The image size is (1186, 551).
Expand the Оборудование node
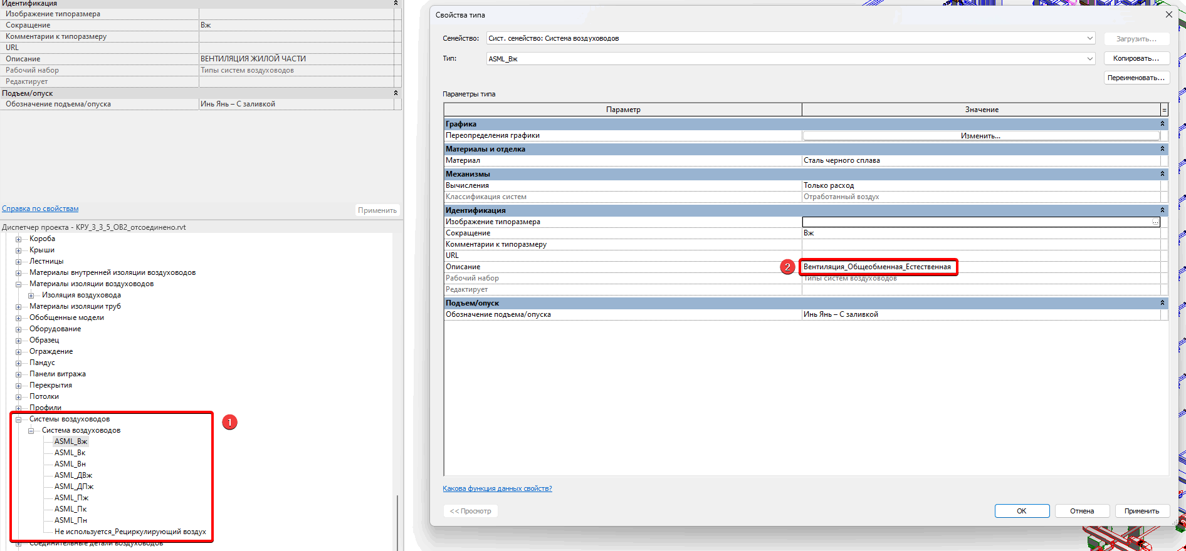19,329
